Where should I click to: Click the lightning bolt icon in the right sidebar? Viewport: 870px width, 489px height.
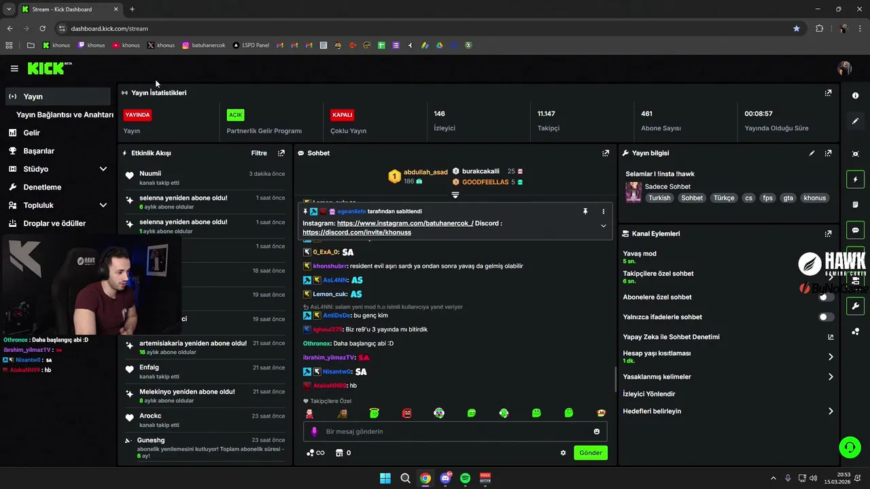tap(856, 179)
